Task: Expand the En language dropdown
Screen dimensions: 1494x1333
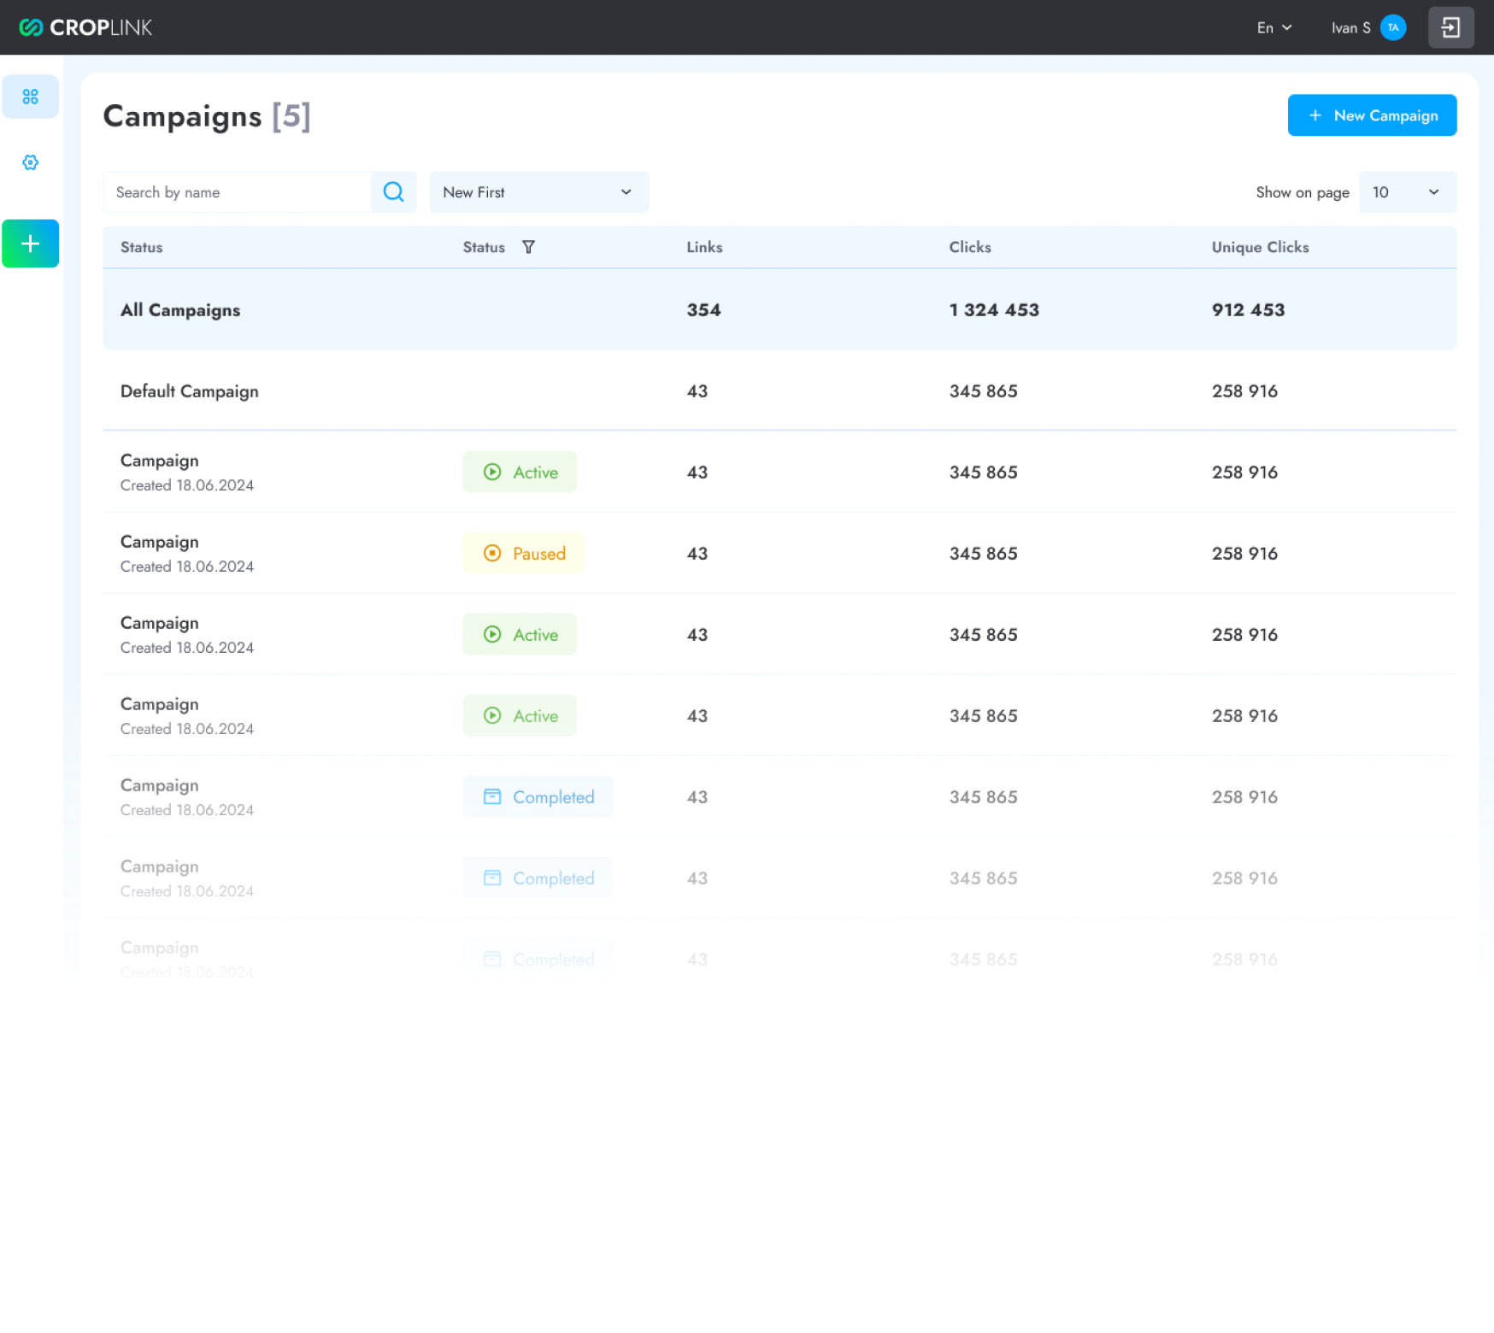Action: (x=1273, y=27)
